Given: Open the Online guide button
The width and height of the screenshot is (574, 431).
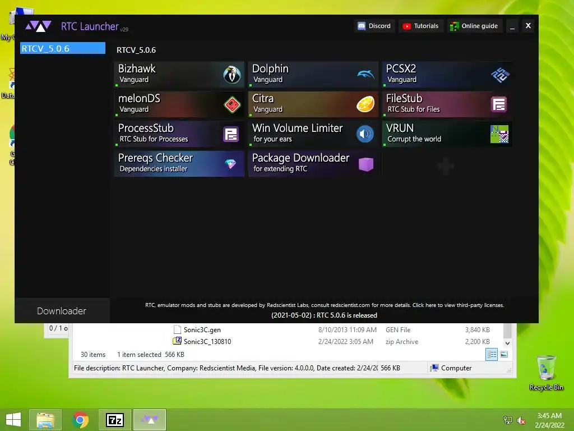Looking at the screenshot, I should coord(474,26).
